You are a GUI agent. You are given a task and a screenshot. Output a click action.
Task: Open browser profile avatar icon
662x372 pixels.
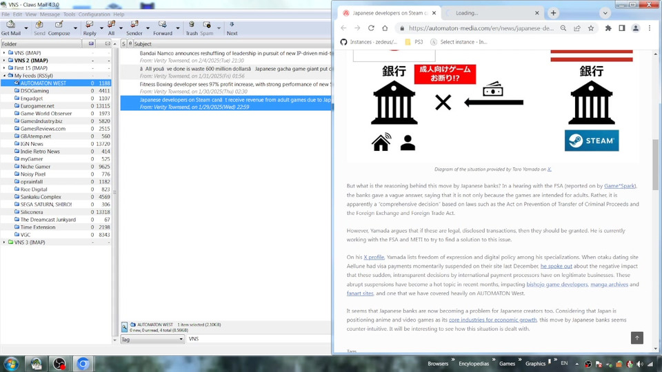pos(635,28)
